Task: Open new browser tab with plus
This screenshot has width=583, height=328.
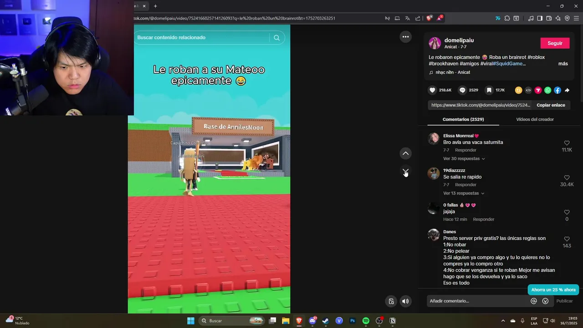Action: coord(155,6)
